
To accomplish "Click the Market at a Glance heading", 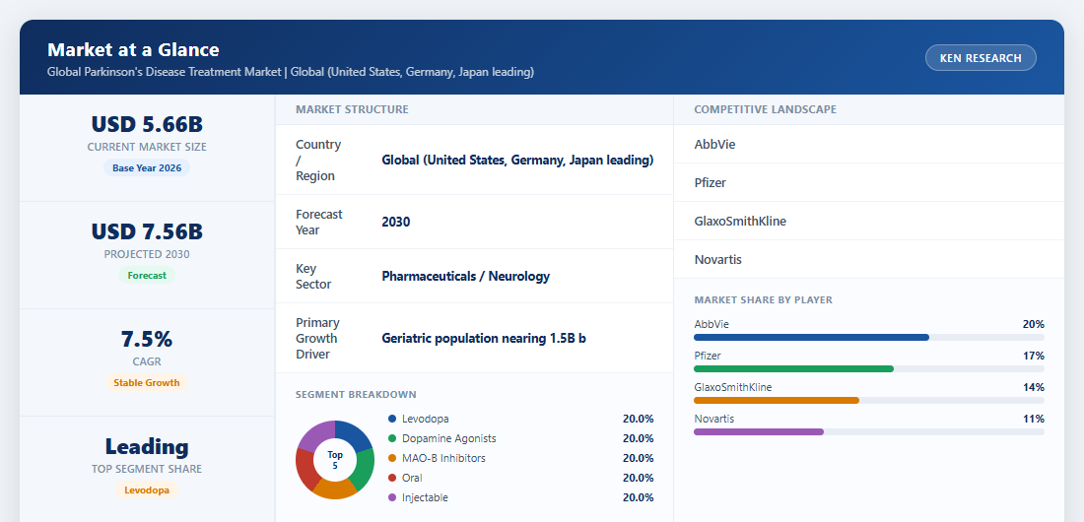I will tap(133, 50).
